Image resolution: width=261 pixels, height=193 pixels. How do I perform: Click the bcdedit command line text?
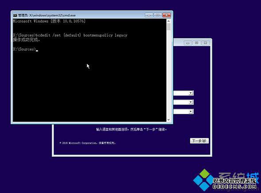tap(70, 35)
